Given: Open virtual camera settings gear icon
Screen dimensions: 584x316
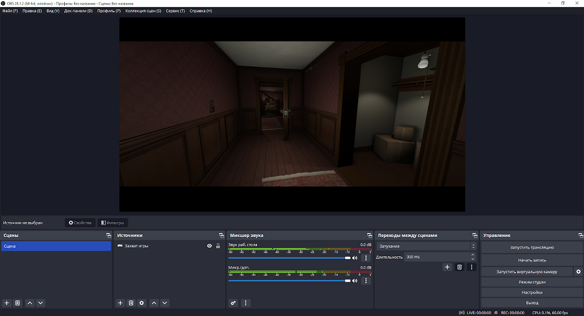Looking at the screenshot, I should point(578,272).
